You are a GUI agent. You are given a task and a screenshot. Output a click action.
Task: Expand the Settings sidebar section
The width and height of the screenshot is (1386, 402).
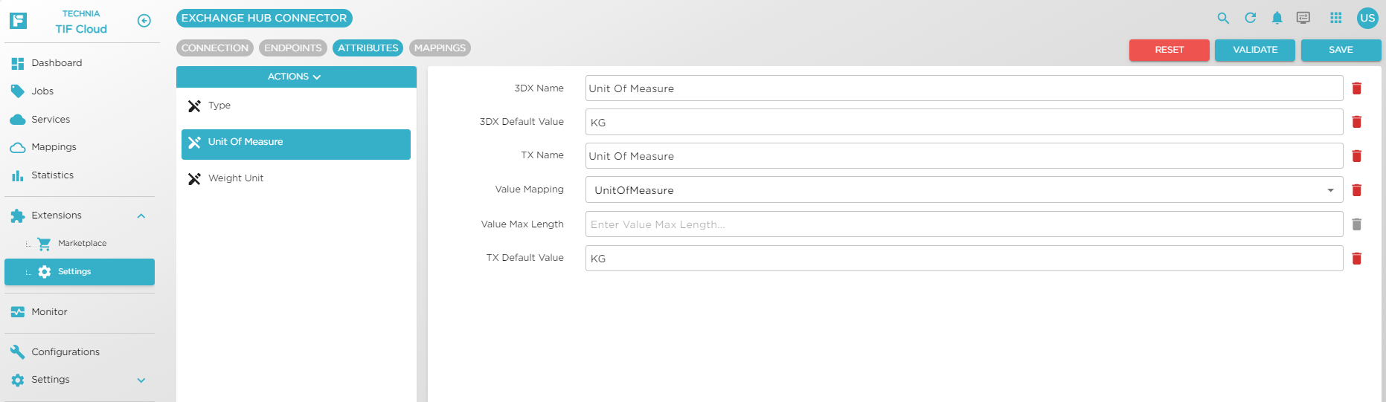coord(141,380)
